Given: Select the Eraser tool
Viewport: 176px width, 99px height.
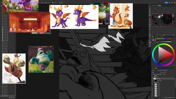Looking at the screenshot, I should (x=150, y=23).
